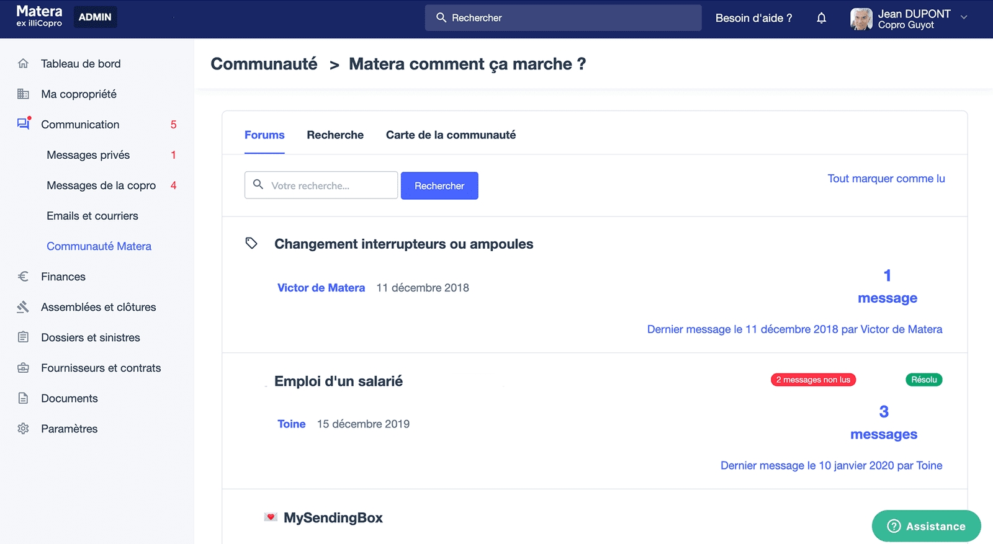This screenshot has width=993, height=544.
Task: Click the 2 messages non lus badge
Action: (x=813, y=380)
